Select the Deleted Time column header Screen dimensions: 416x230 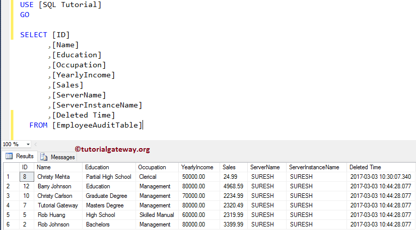point(381,167)
